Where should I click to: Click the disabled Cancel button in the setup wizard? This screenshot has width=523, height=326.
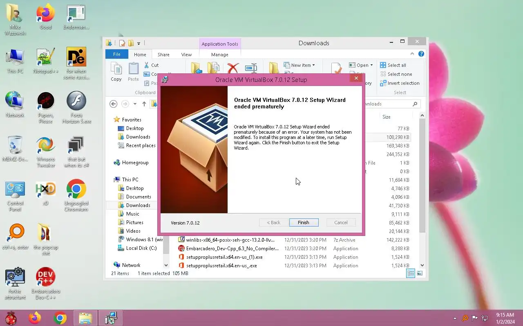[341, 222]
